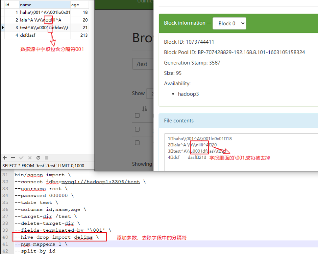This screenshot has width=318, height=254.
Task: Click the --password 000000 line
Action: click(44, 196)
